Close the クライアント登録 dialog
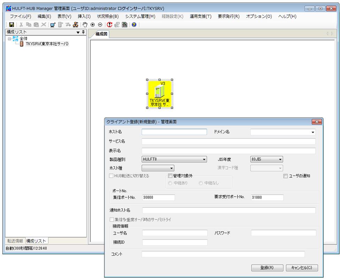 317,122
